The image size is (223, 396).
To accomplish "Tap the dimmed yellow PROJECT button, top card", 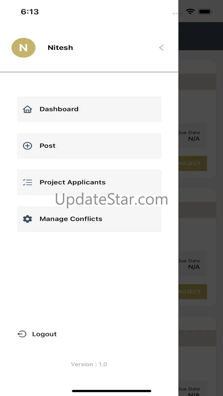I will point(193,164).
